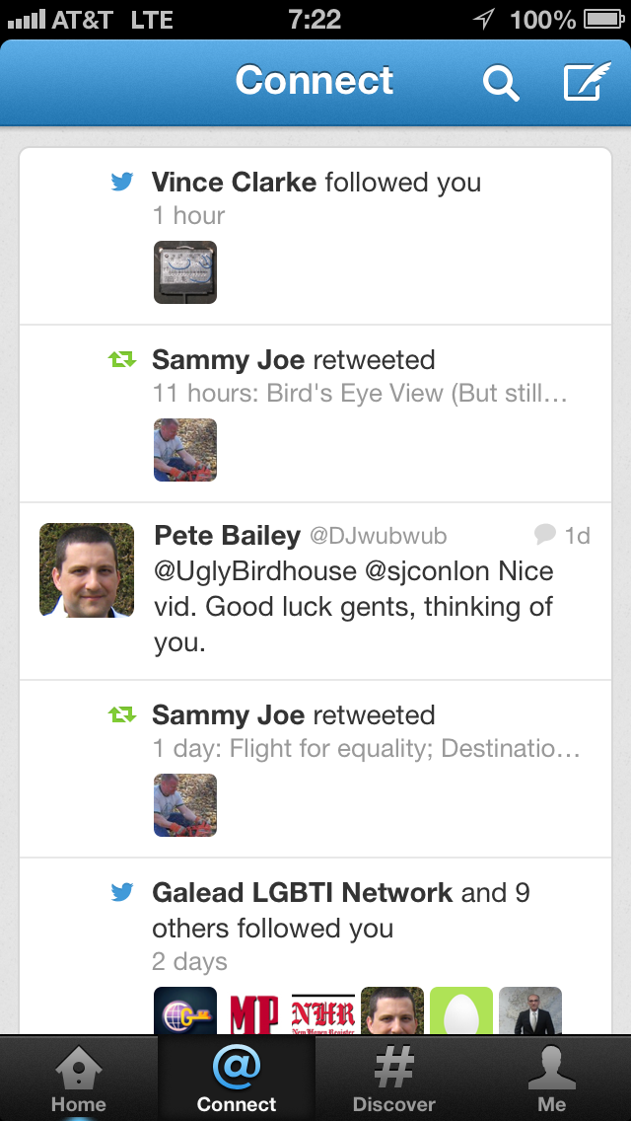Open the Pete Bailey Nice vid mention tweet
631x1121 pixels.
[x=315, y=591]
